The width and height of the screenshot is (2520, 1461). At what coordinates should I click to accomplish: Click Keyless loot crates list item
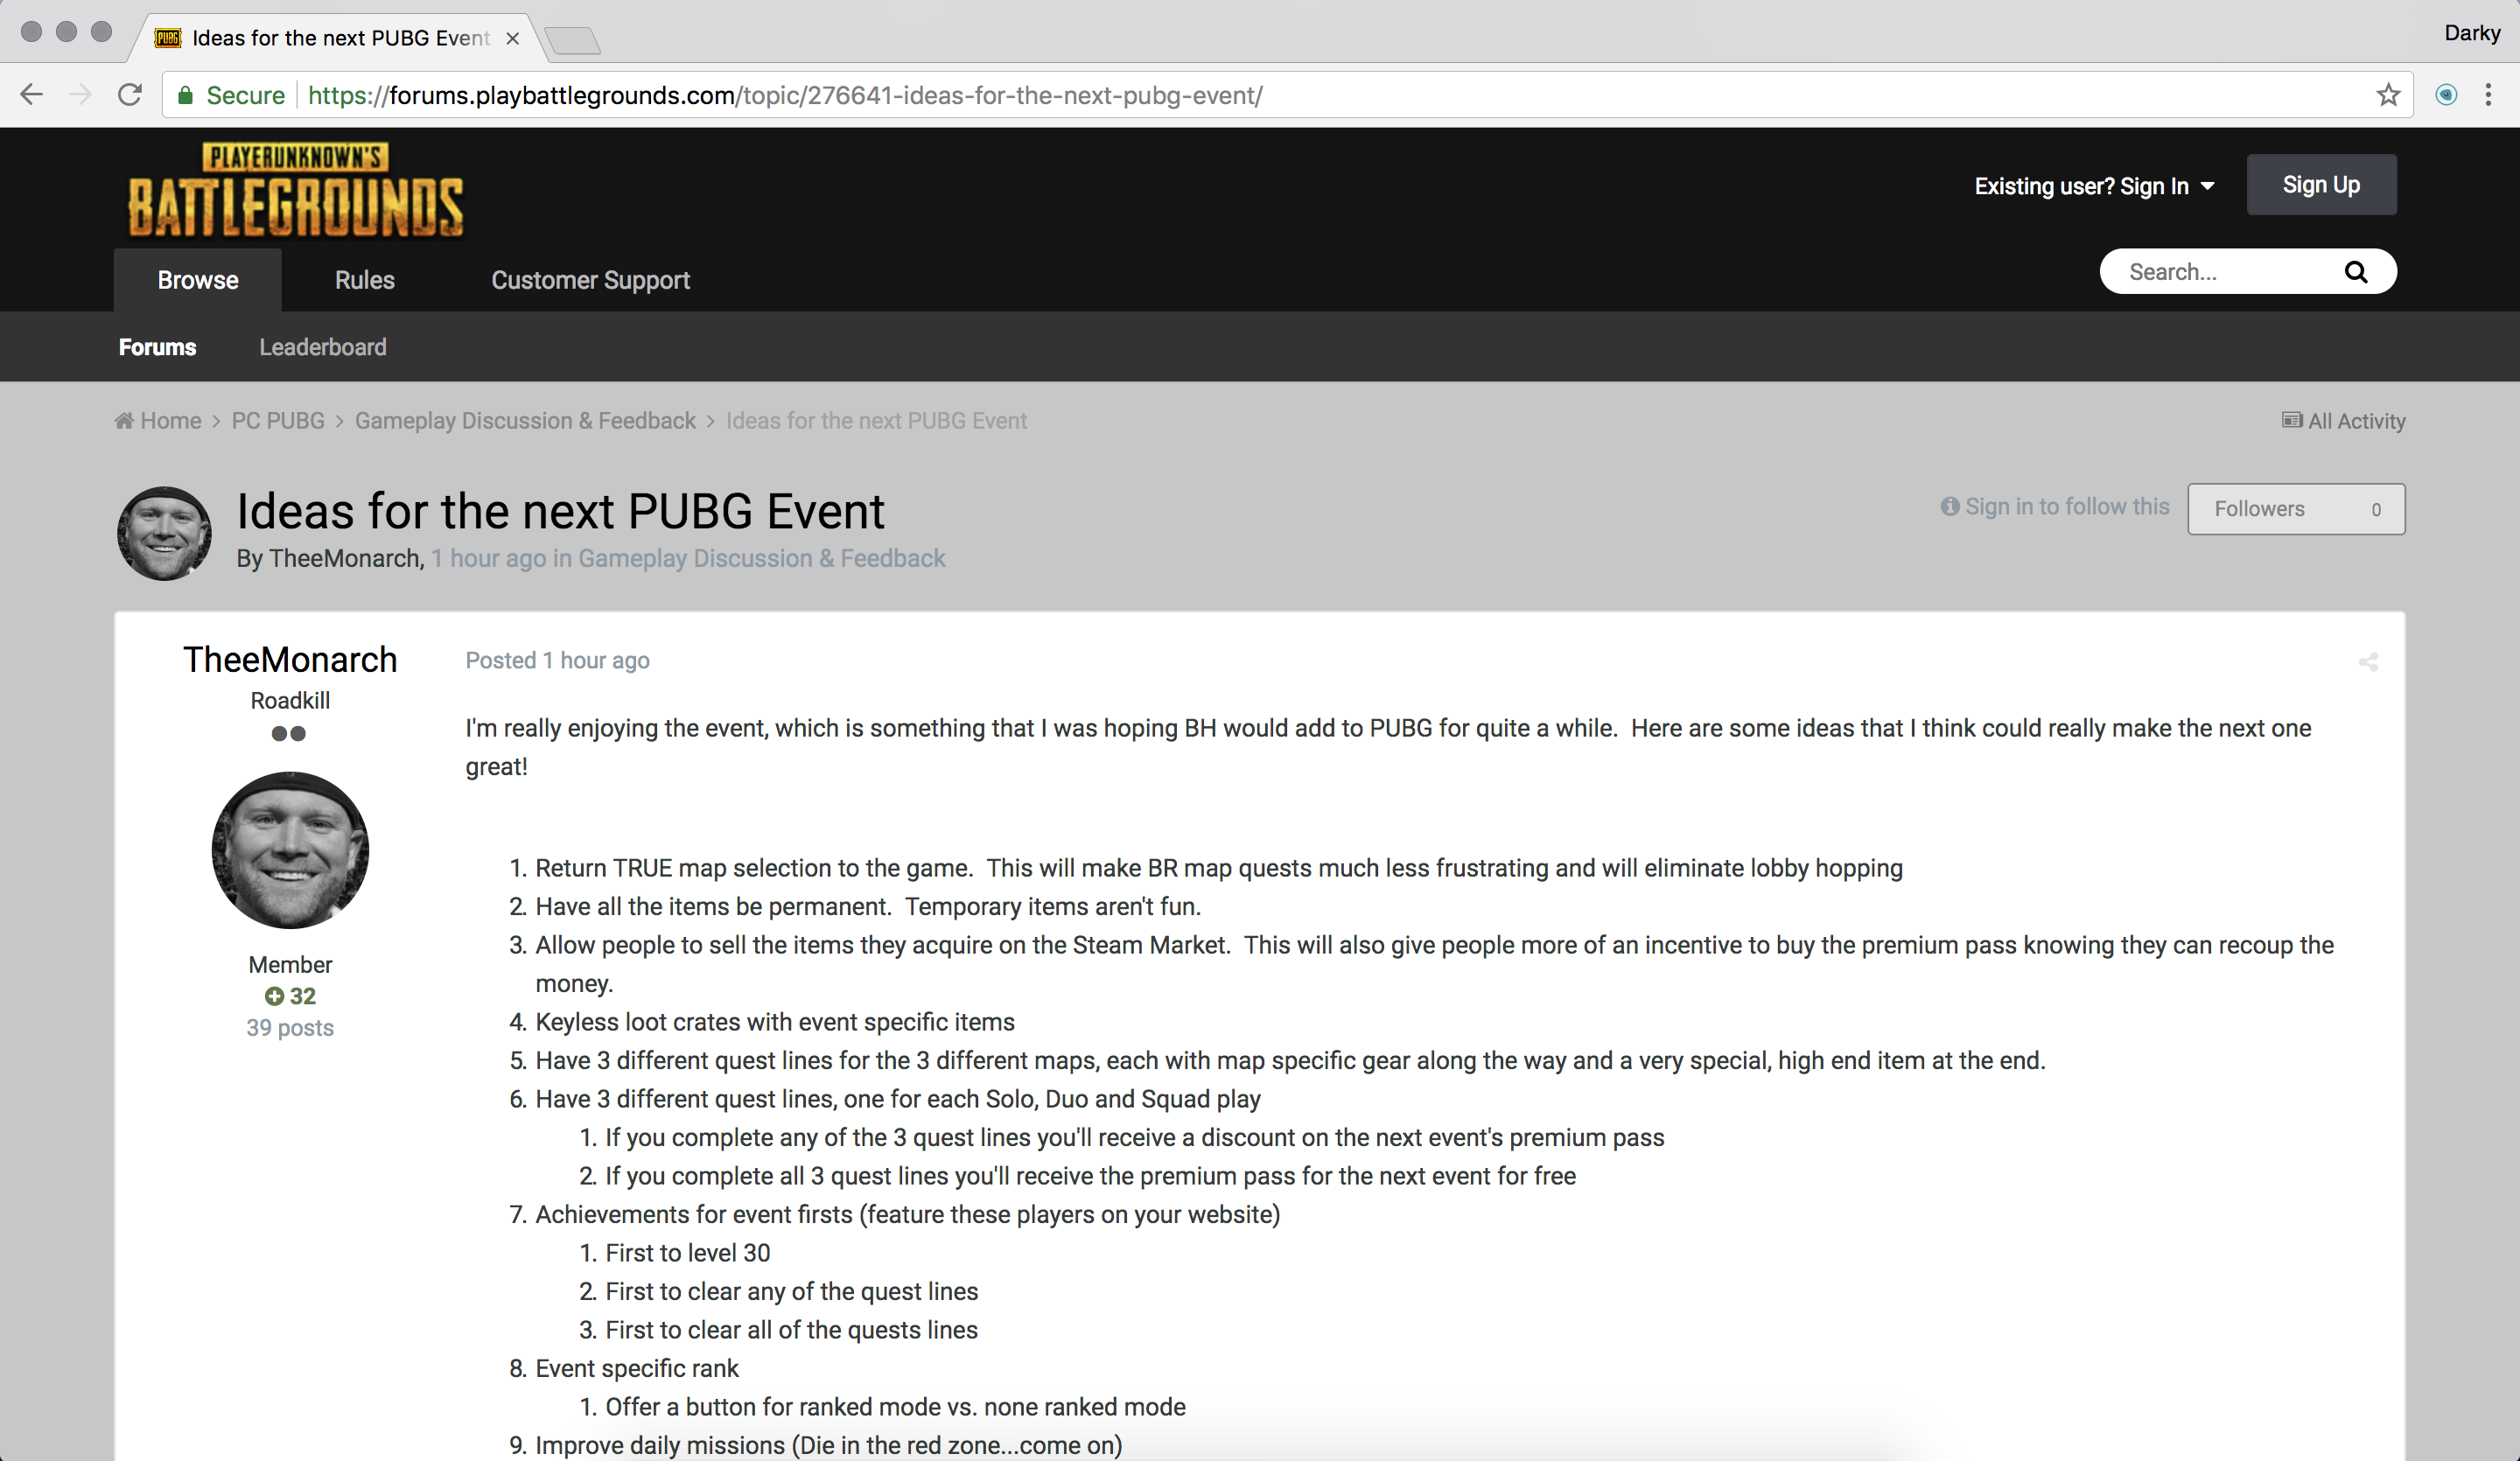coord(775,1022)
